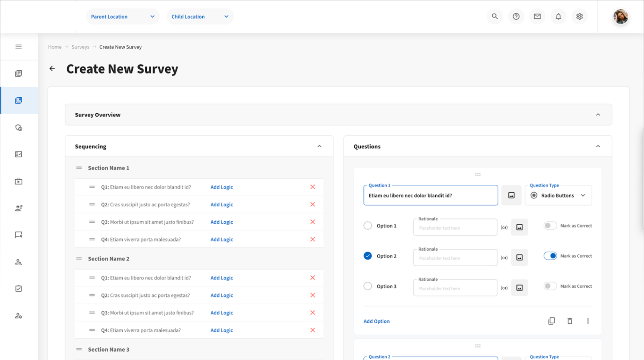Screen dimensions: 644x360
Task: Duplicate Question 1 with copy icon
Action: (551, 321)
